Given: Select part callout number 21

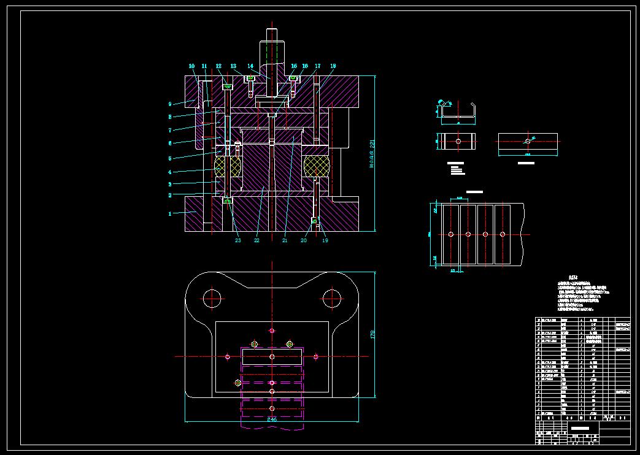Looking at the screenshot, I should pos(285,240).
